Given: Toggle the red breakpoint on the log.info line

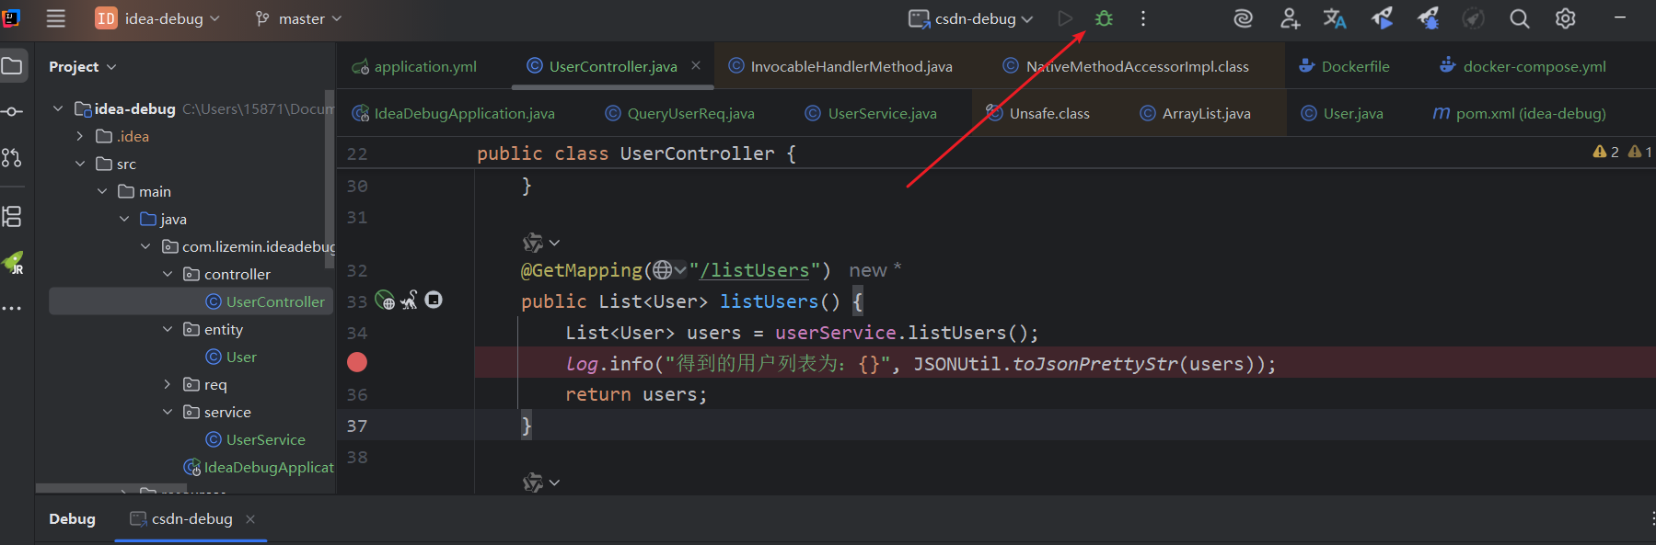Looking at the screenshot, I should pyautogui.click(x=357, y=363).
